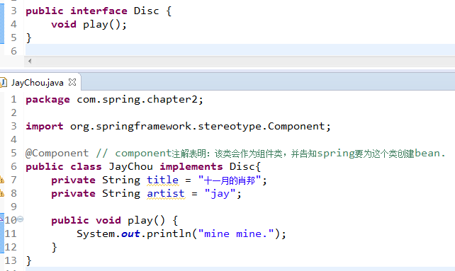The width and height of the screenshot is (455, 271).
Task: Click line number 6 in the upper Disc editor
Action: click(13, 51)
